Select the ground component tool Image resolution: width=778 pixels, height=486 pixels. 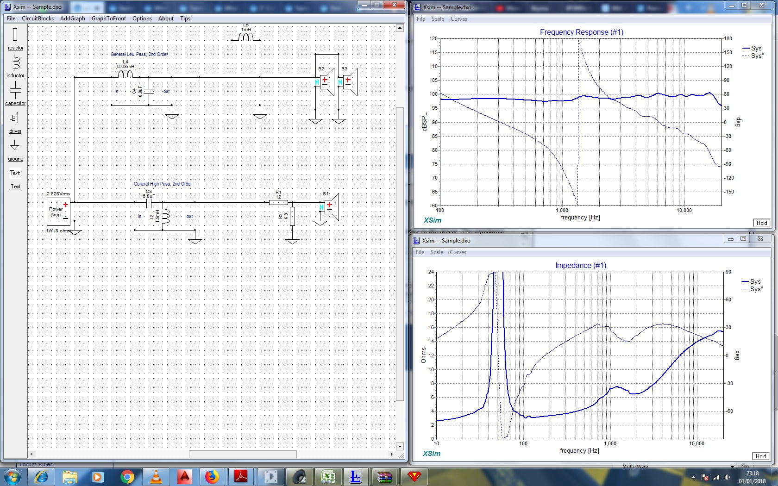click(15, 150)
